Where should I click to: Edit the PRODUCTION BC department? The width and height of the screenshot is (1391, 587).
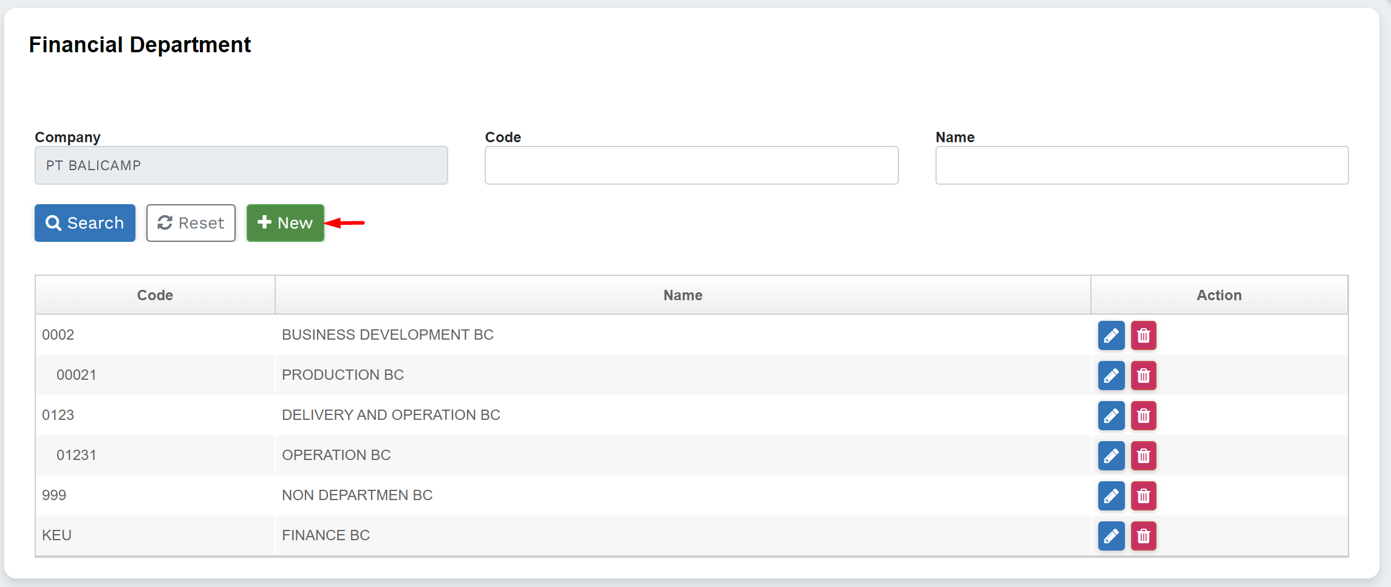coord(1111,376)
